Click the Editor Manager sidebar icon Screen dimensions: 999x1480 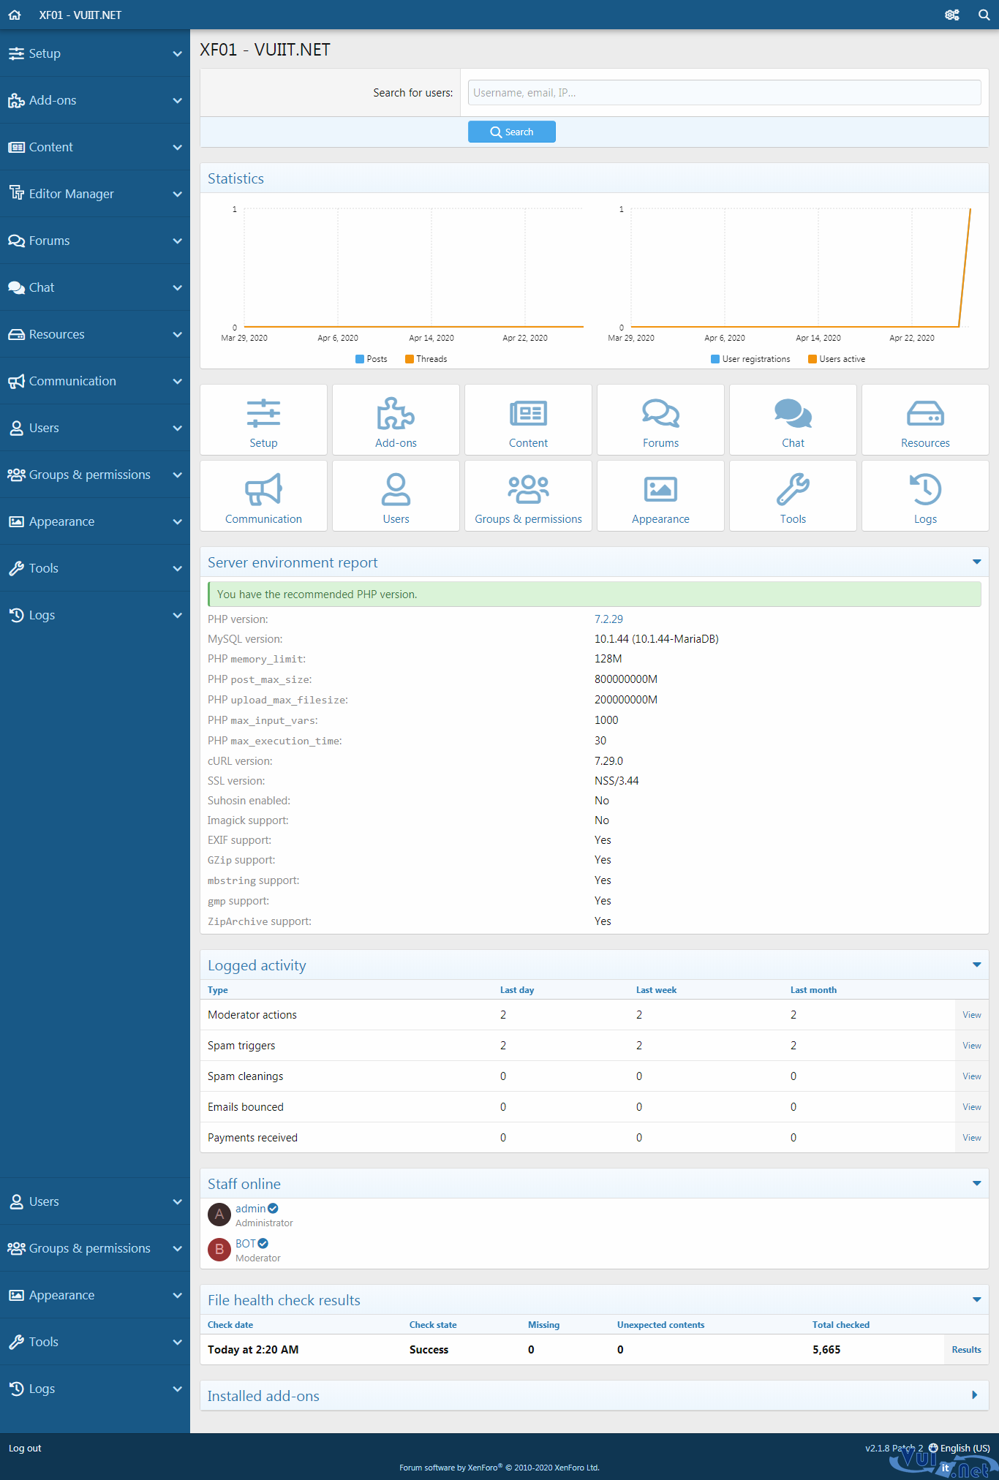coord(16,193)
